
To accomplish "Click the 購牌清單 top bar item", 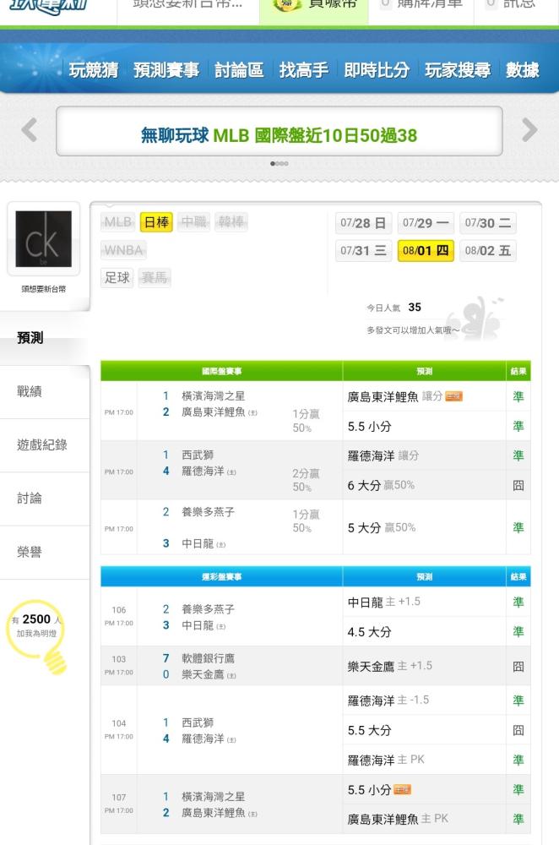I will [421, 4].
